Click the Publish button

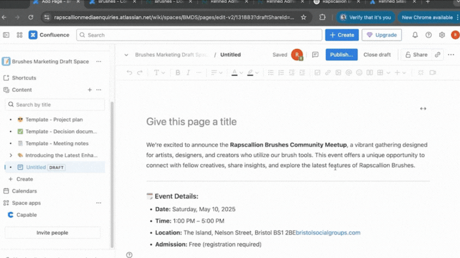tap(341, 55)
